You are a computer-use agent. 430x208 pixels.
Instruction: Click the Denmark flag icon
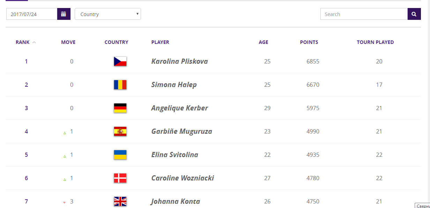point(120,178)
